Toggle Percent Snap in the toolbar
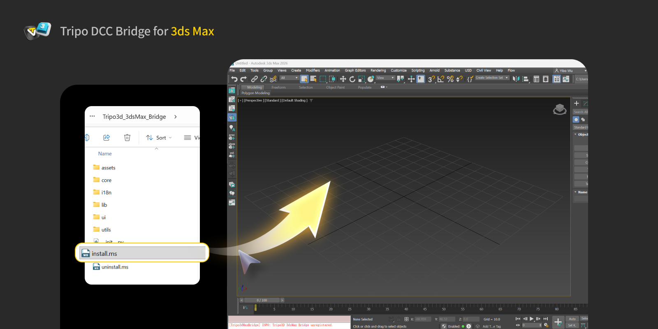 (450, 79)
